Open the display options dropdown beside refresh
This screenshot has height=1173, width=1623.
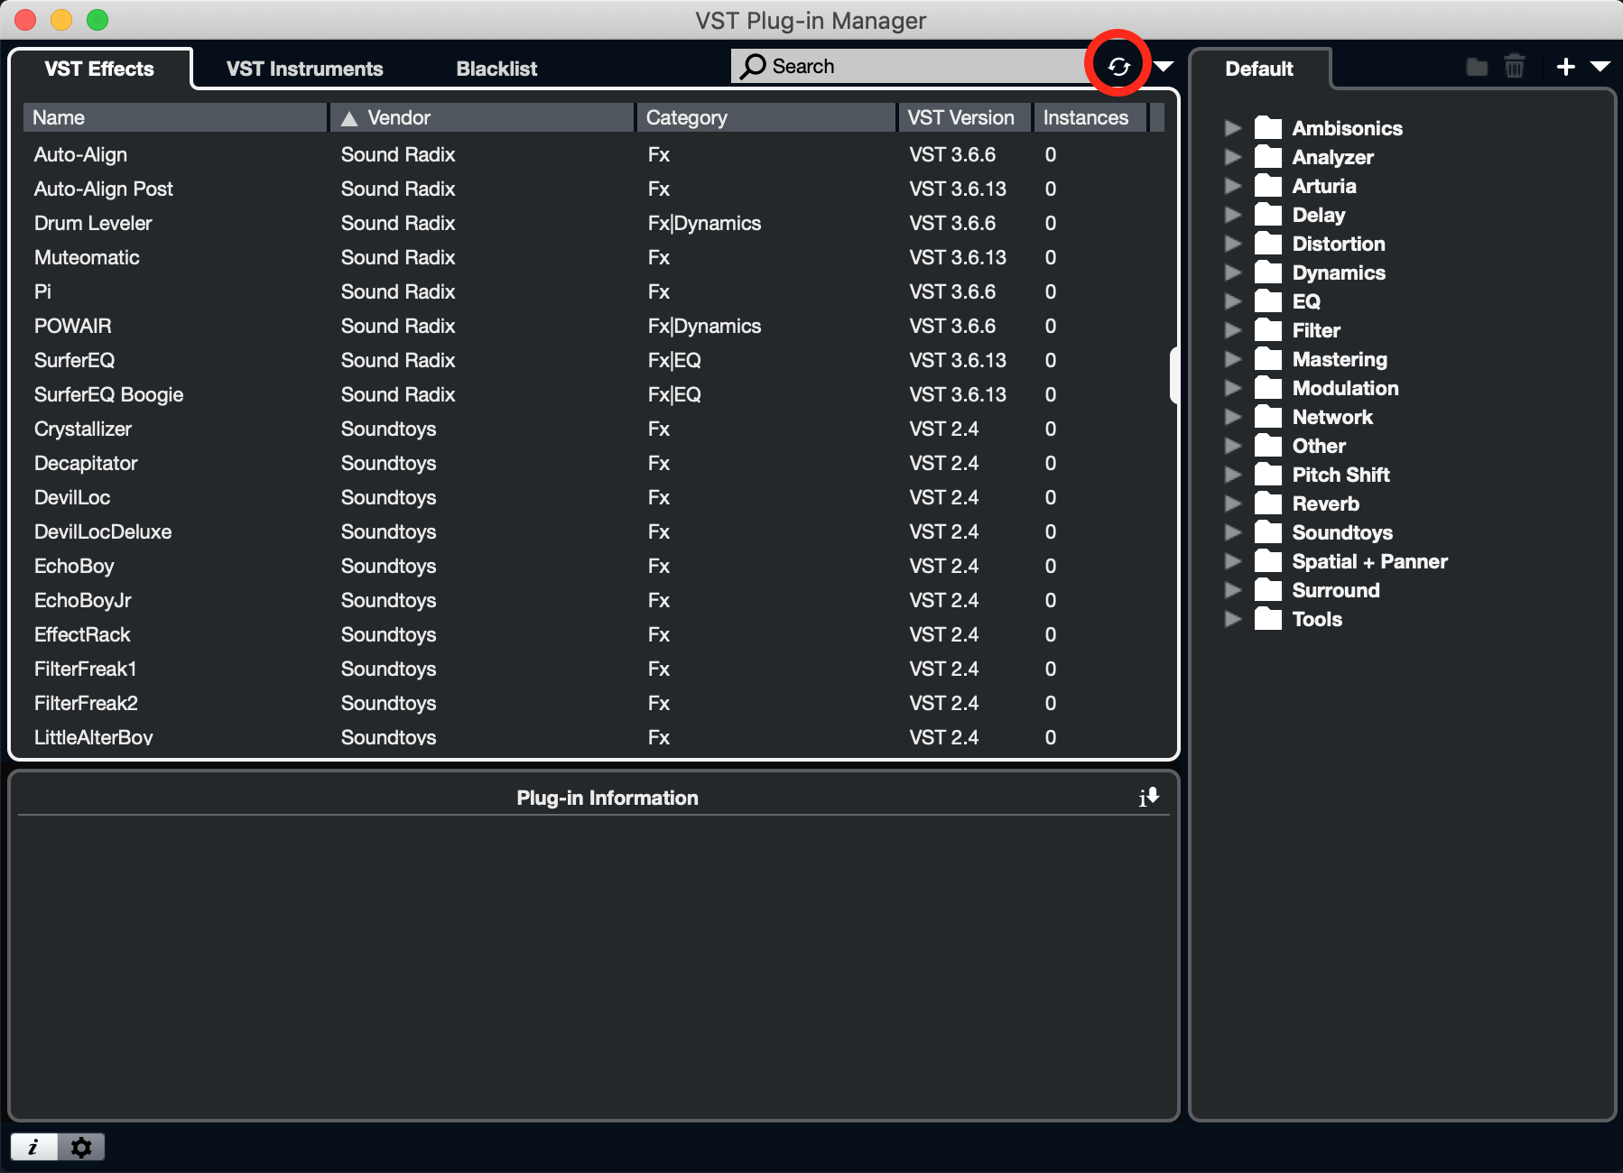1164,66
